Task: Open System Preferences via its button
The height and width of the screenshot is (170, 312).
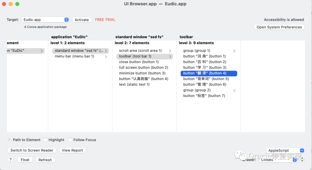Action: [x=279, y=27]
